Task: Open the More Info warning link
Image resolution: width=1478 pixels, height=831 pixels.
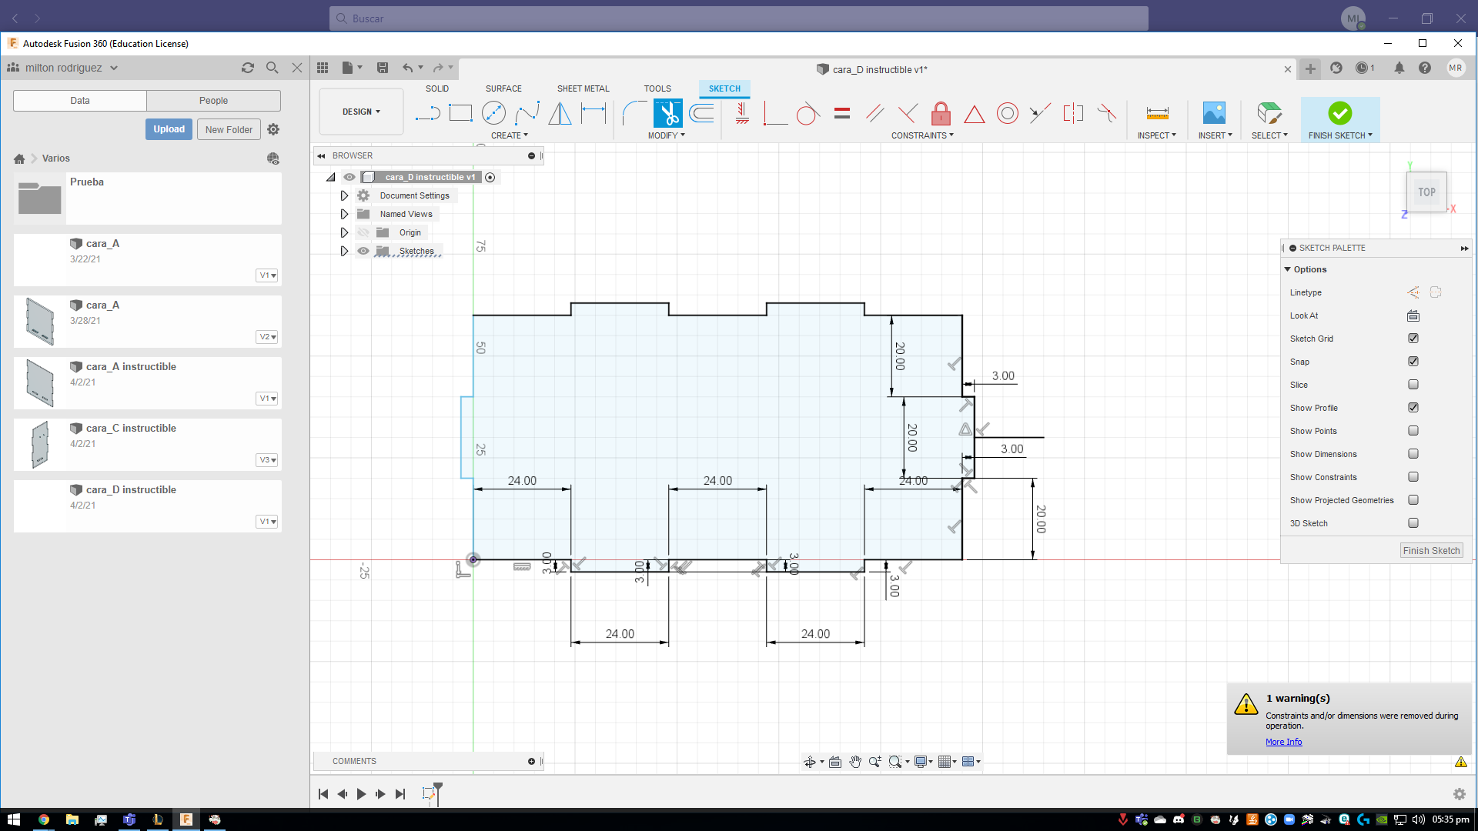Action: [x=1283, y=742]
